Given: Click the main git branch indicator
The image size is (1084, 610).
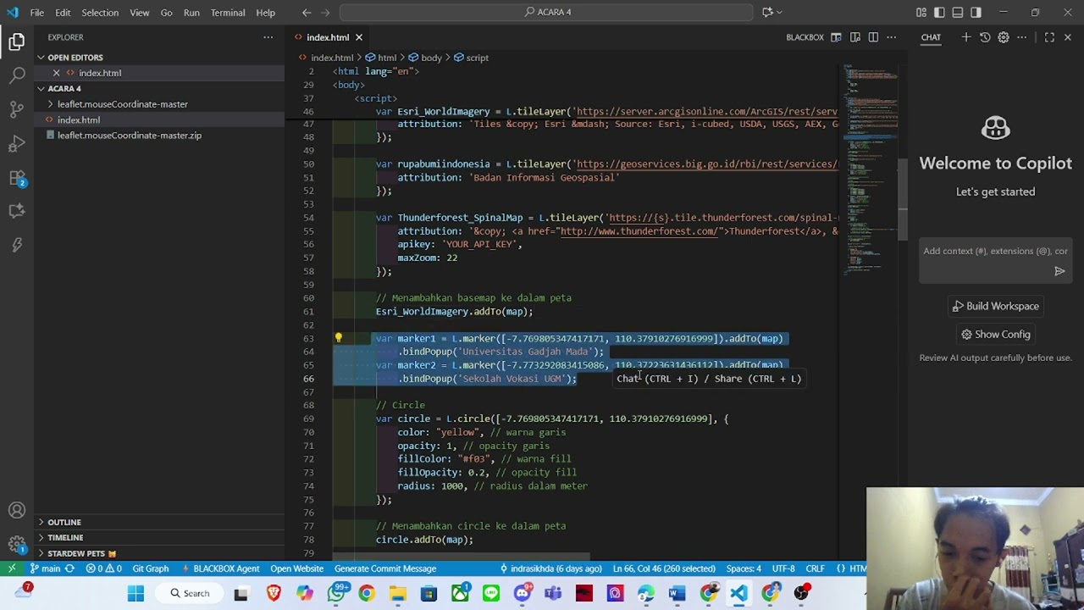Looking at the screenshot, I should pos(44,568).
